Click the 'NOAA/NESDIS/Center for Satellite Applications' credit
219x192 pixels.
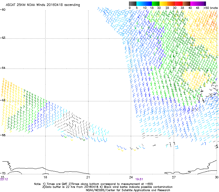pyautogui.click(x=118, y=190)
